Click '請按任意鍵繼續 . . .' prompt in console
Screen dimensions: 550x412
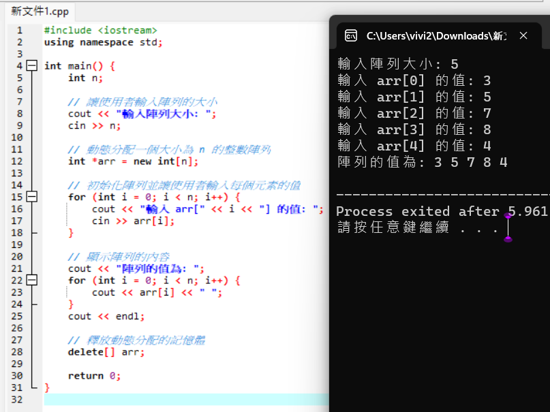tap(418, 227)
